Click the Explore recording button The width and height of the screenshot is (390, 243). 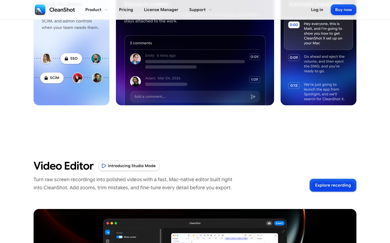point(333,185)
